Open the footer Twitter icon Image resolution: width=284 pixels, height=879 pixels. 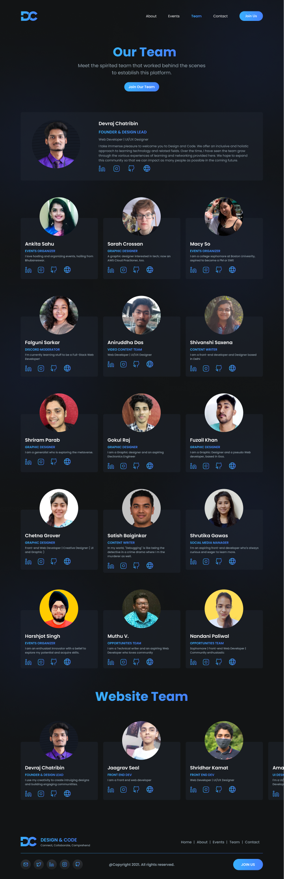pos(39,864)
